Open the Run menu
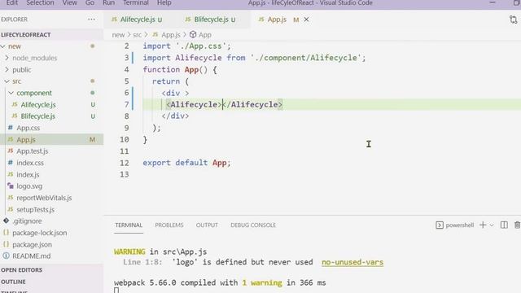The height and width of the screenshot is (293, 521). point(108,3)
